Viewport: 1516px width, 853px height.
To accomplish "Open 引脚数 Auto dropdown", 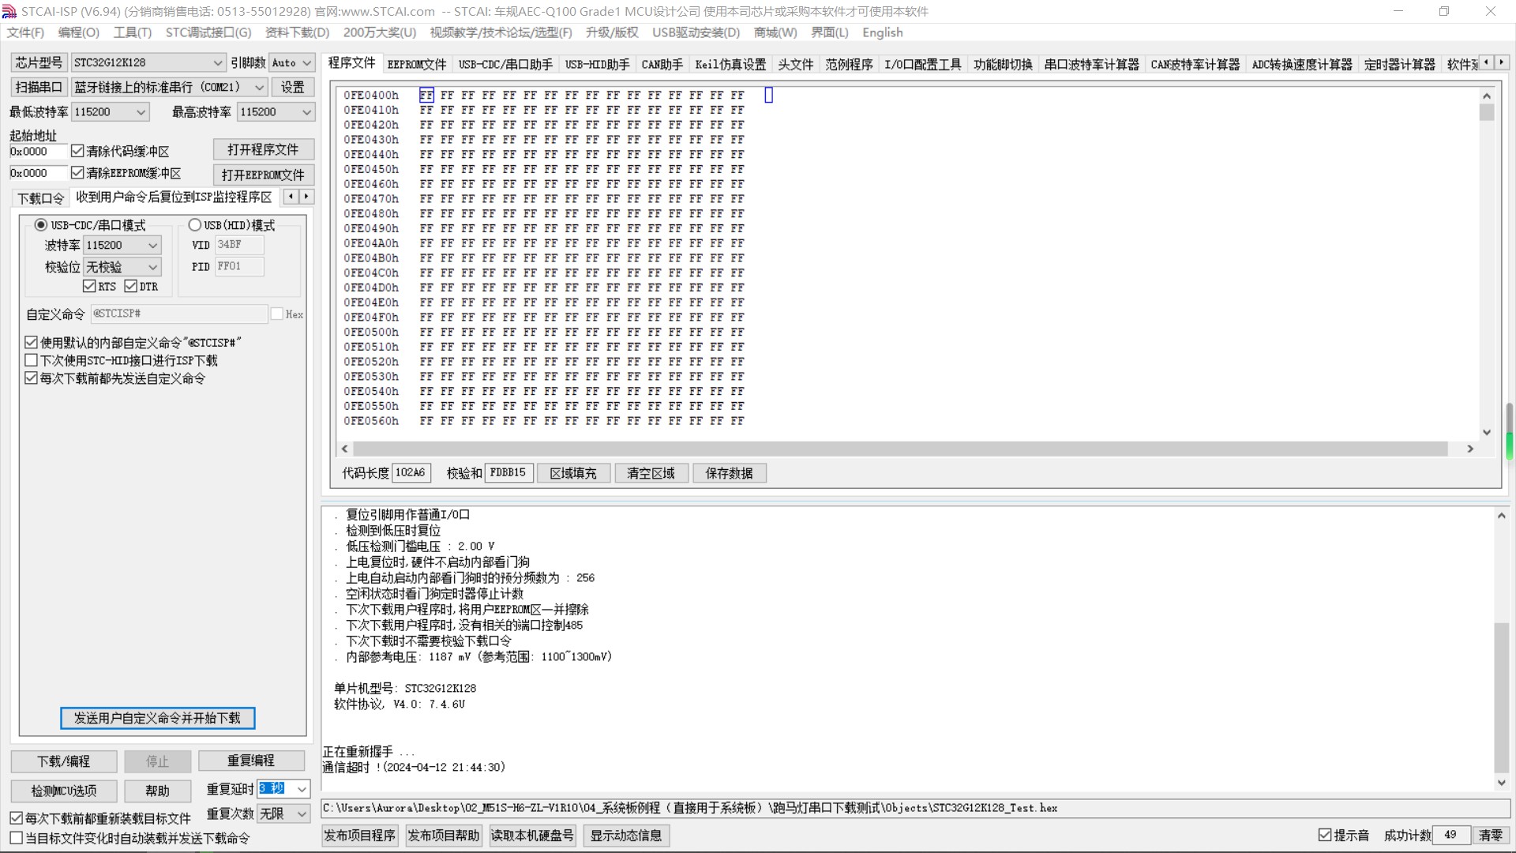I will [292, 62].
